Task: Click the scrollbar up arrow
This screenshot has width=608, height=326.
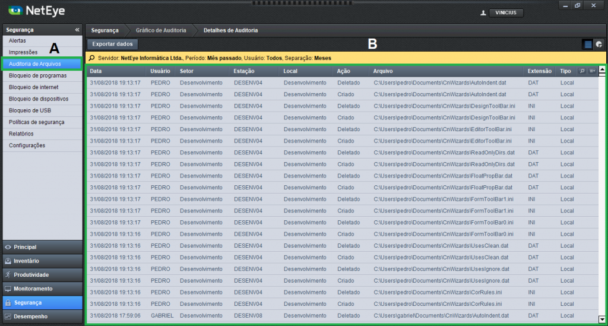Action: pos(602,70)
